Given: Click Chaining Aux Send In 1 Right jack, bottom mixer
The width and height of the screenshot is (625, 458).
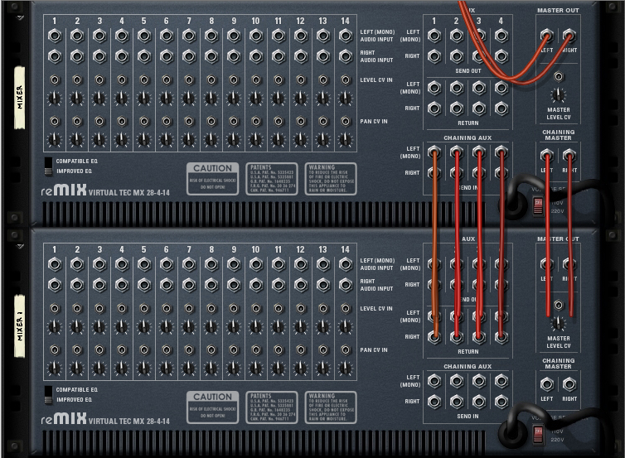Looking at the screenshot, I should pyautogui.click(x=434, y=401).
